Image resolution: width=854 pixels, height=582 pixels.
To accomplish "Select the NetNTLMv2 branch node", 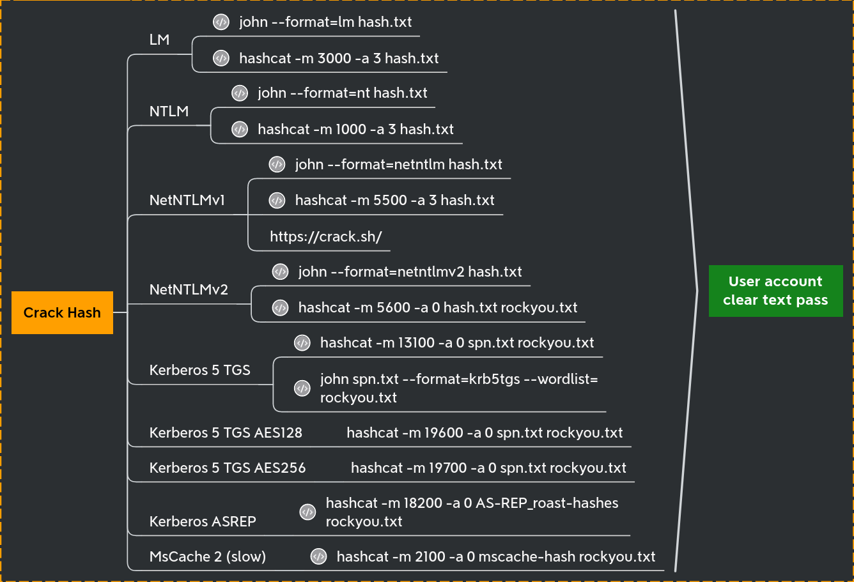I will pyautogui.click(x=189, y=289).
